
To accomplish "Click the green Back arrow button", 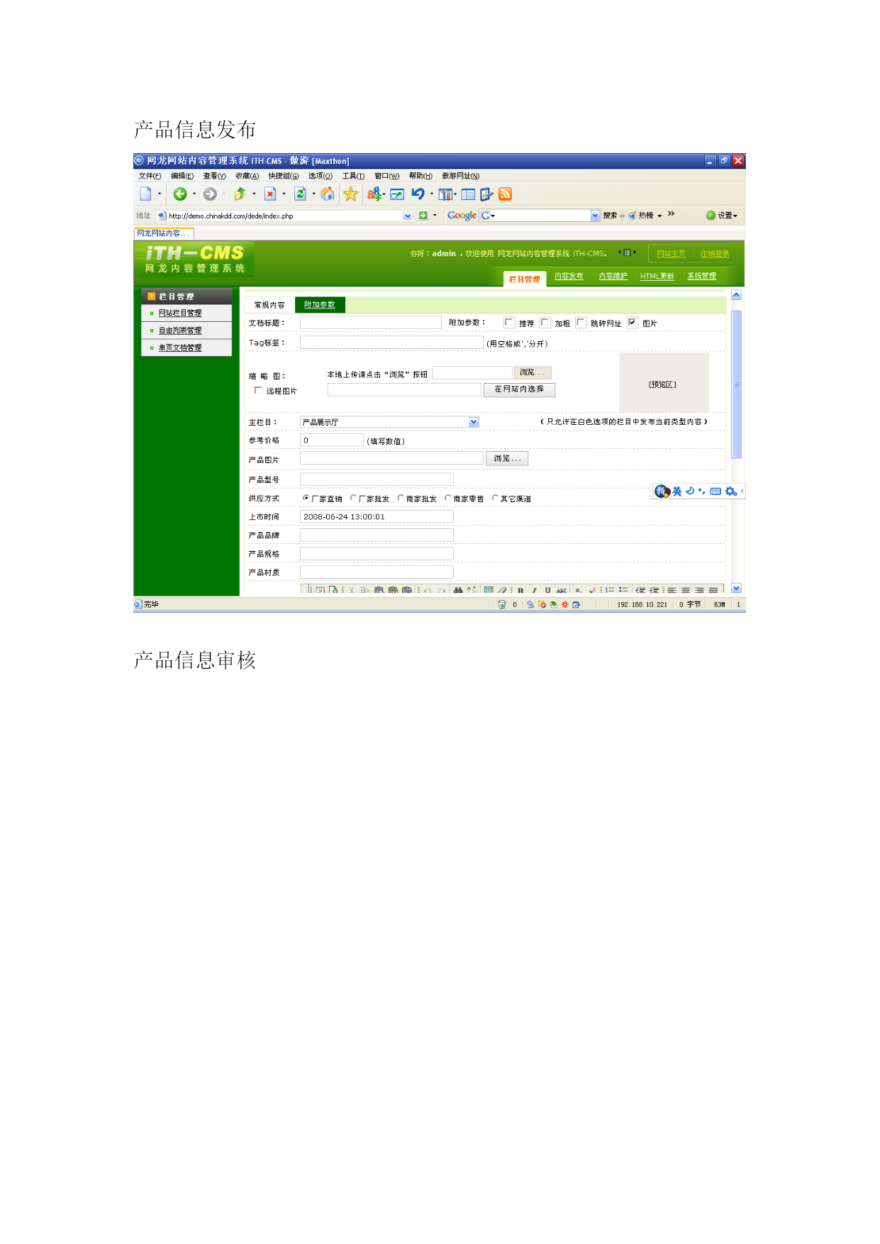I will [x=180, y=194].
